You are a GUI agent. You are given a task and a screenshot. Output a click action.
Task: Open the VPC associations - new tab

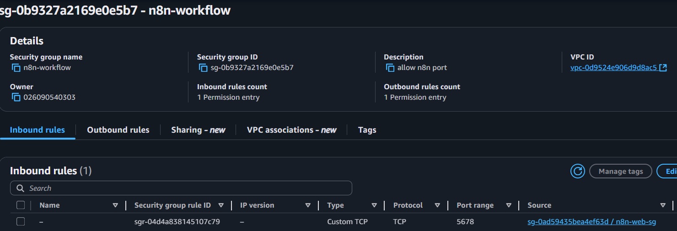tap(291, 130)
